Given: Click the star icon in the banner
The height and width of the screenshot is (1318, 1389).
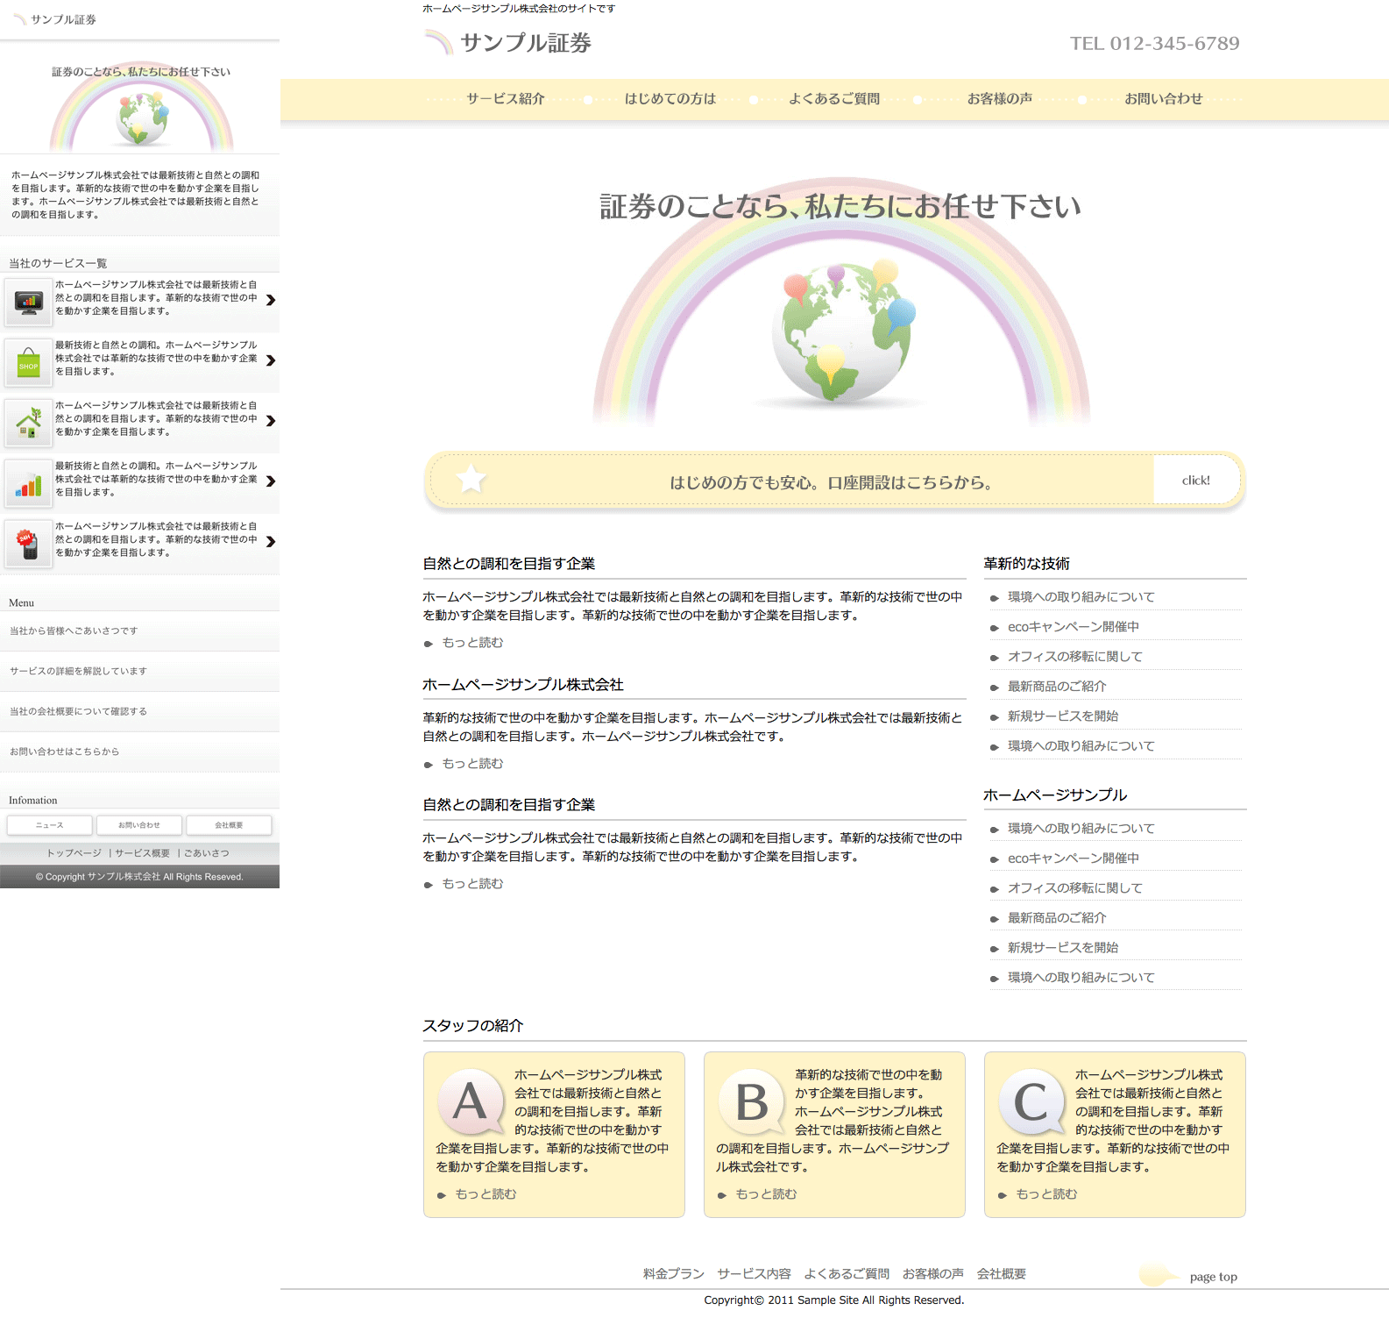Looking at the screenshot, I should [471, 480].
